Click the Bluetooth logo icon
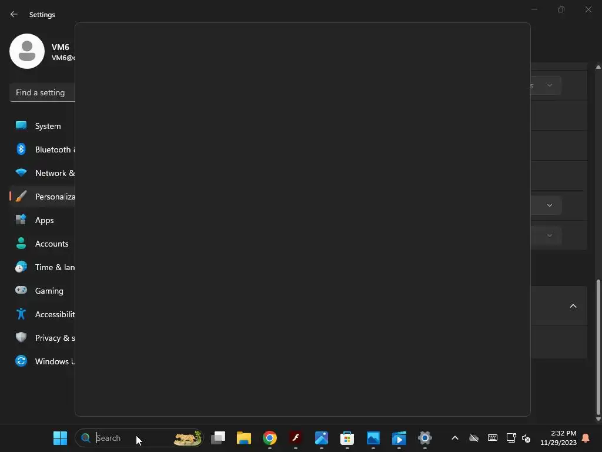 [x=21, y=149]
